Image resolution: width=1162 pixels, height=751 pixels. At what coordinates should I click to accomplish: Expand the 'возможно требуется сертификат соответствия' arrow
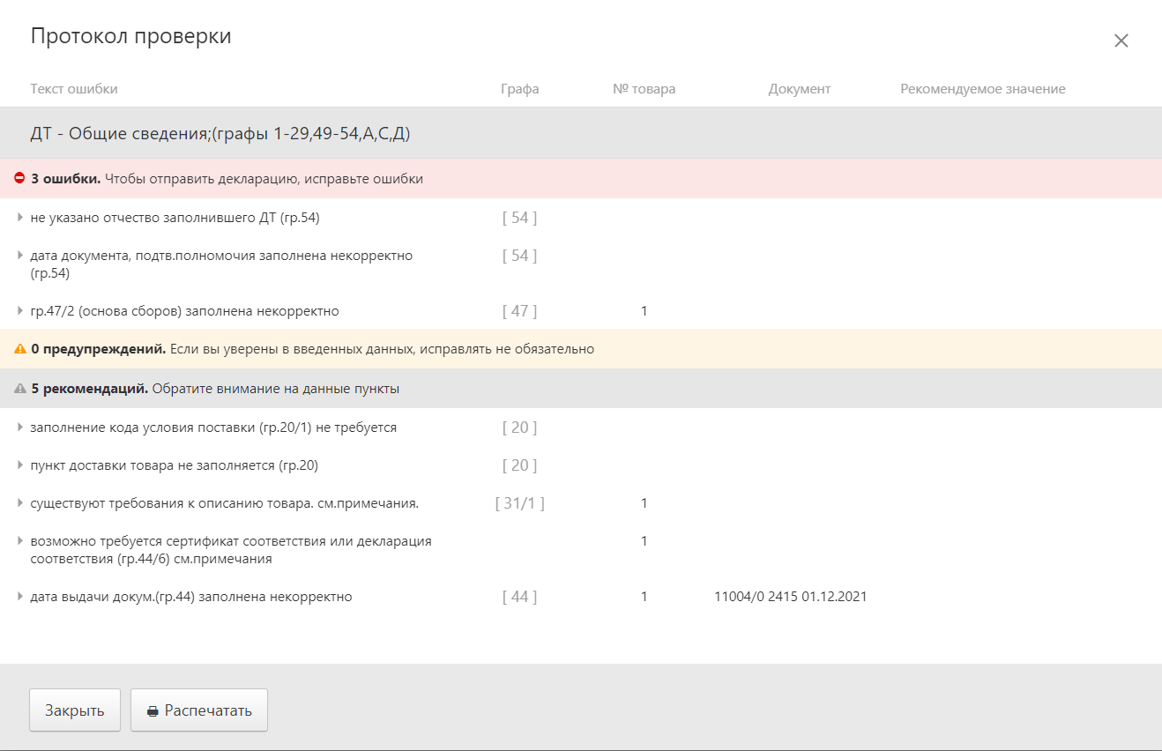point(20,540)
